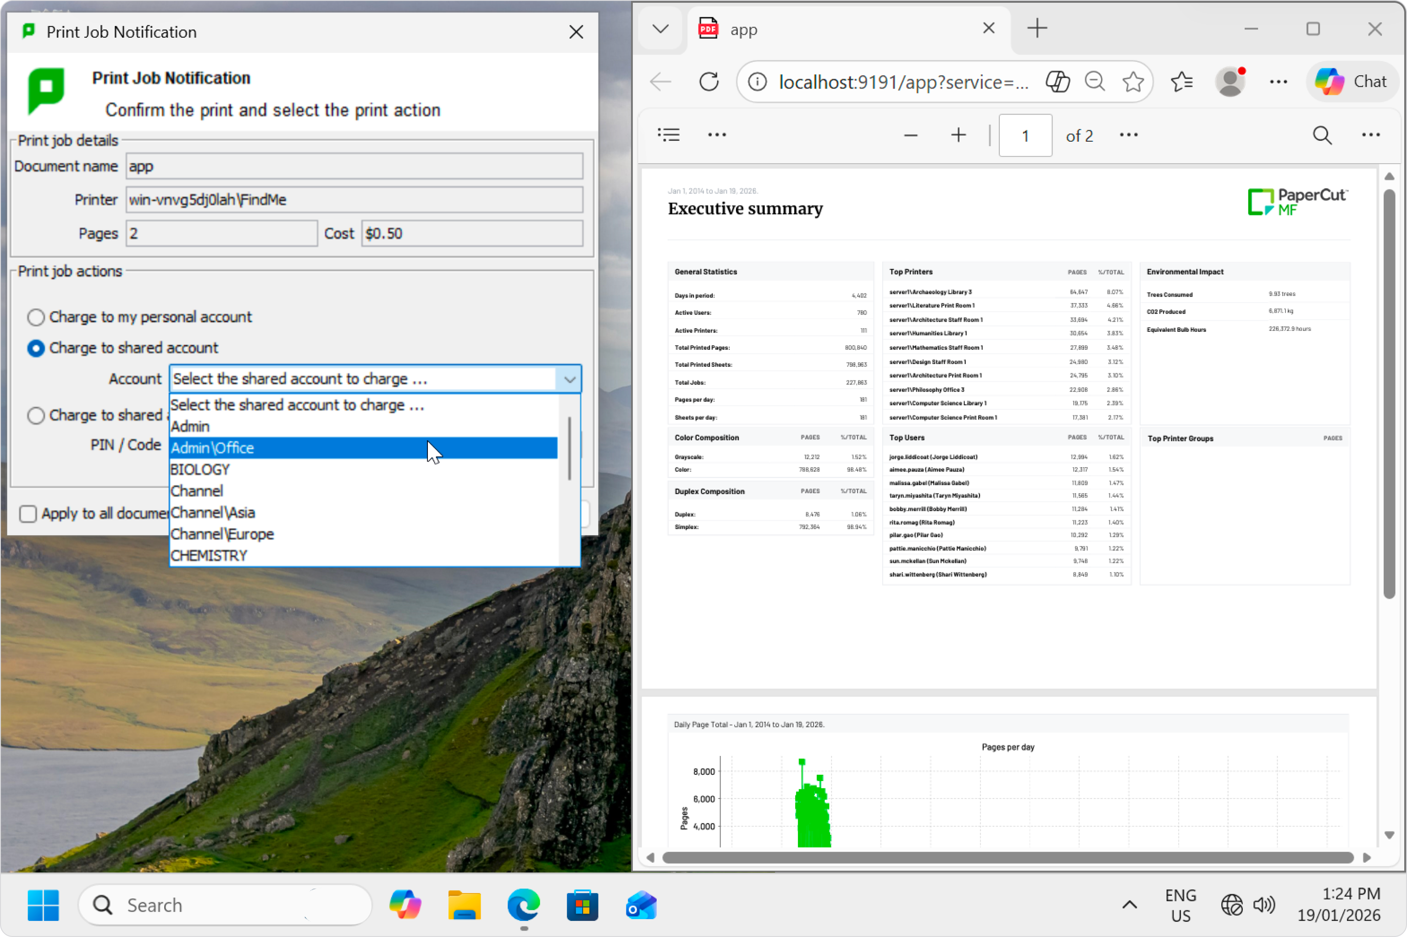The height and width of the screenshot is (937, 1407).
Task: Zoom out of the PDF document
Action: pos(910,135)
